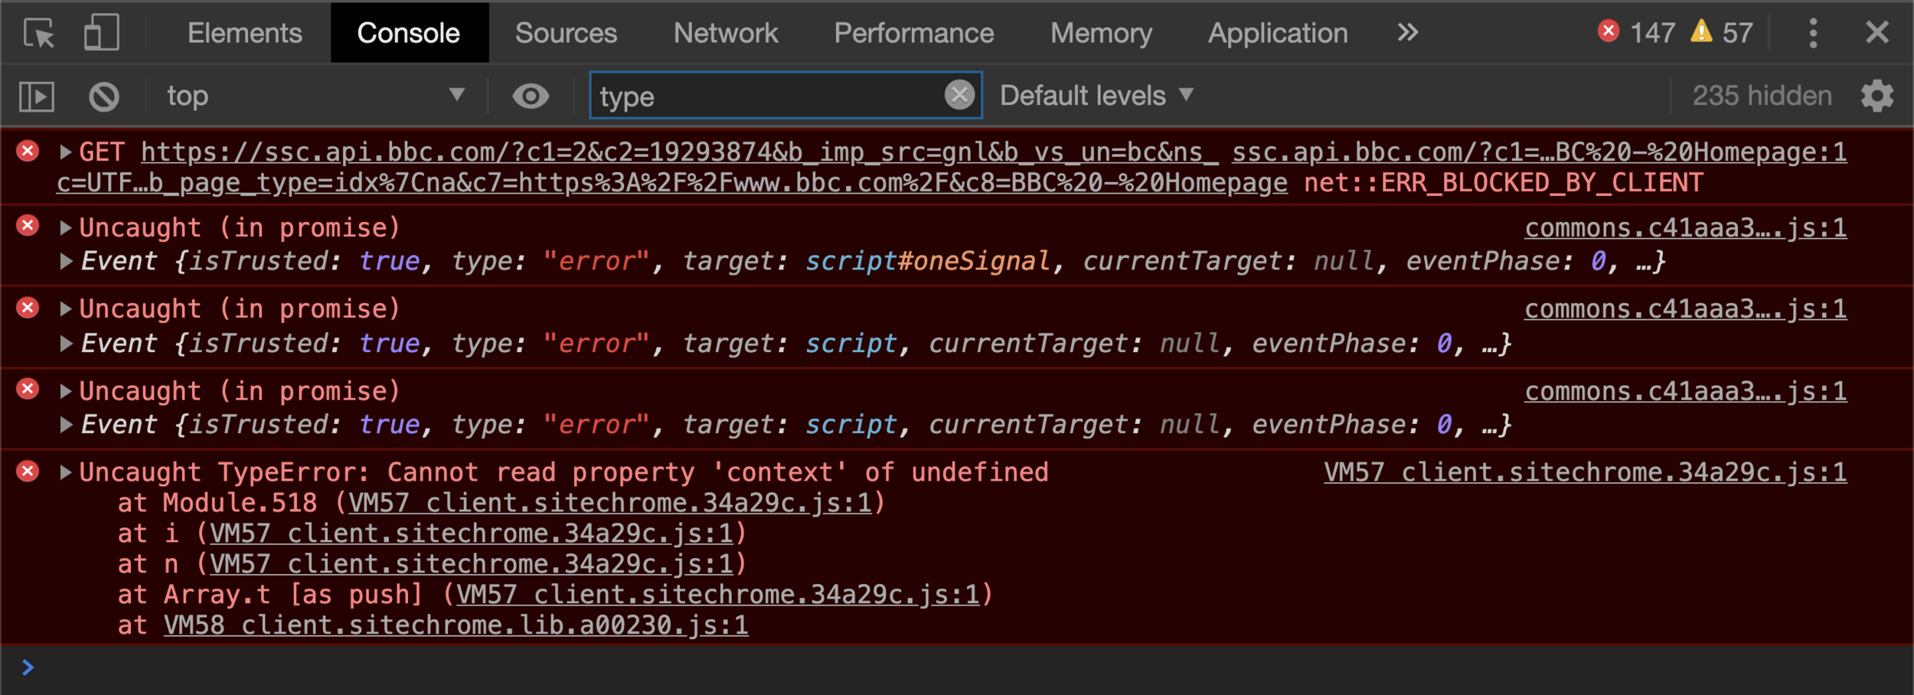Open first commons.c41aaa3 js:1 source link
Image resolution: width=1914 pixels, height=695 pixels.
pos(1686,228)
